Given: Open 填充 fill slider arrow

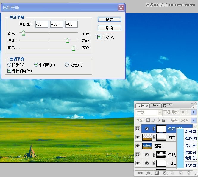Looking at the screenshot, I should 194,120.
